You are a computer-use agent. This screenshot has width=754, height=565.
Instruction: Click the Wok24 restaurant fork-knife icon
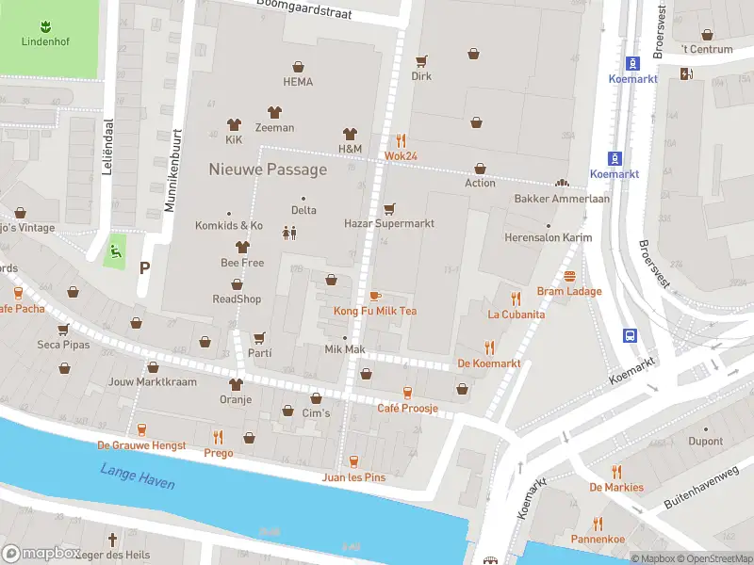[402, 140]
